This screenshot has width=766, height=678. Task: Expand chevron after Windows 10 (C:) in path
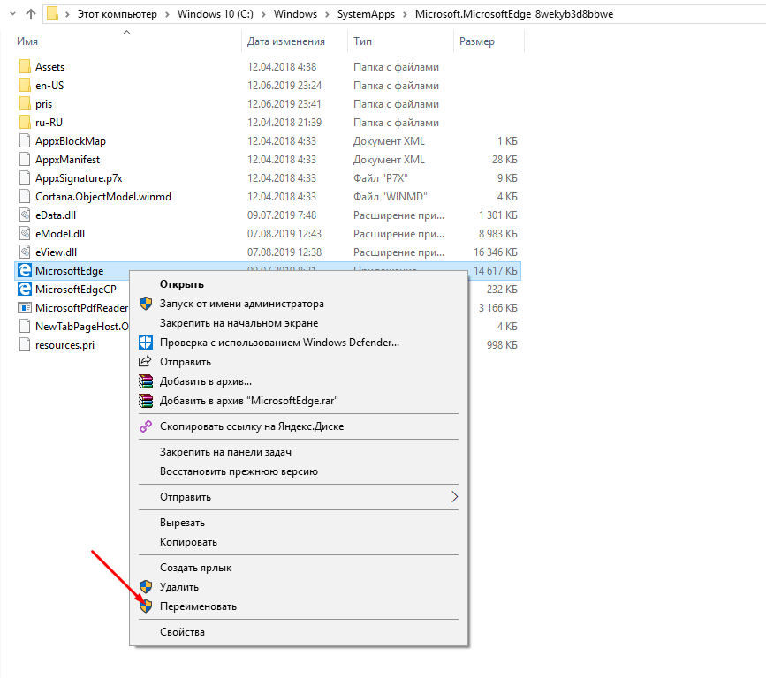[263, 14]
